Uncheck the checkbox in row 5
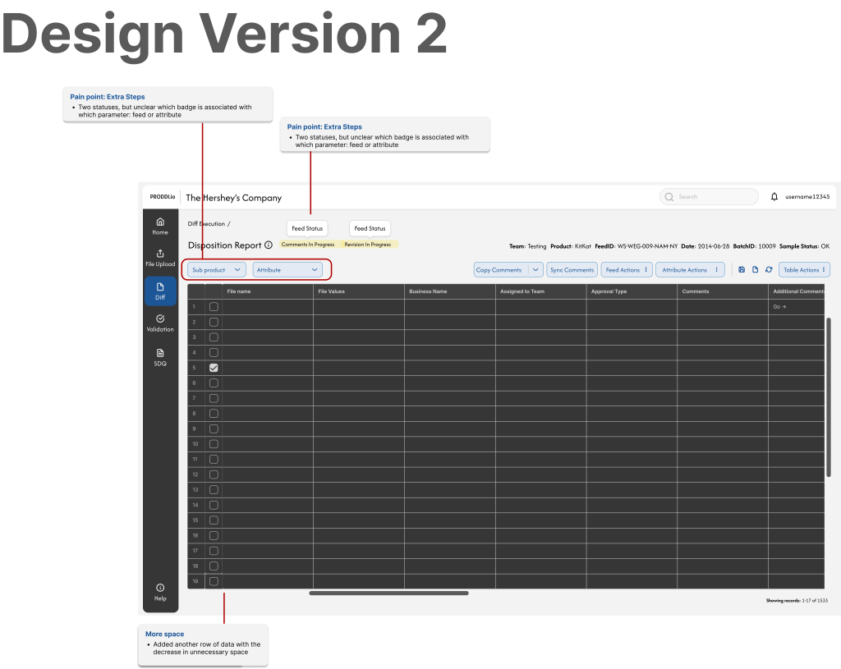This screenshot has height=669, width=841. point(214,368)
